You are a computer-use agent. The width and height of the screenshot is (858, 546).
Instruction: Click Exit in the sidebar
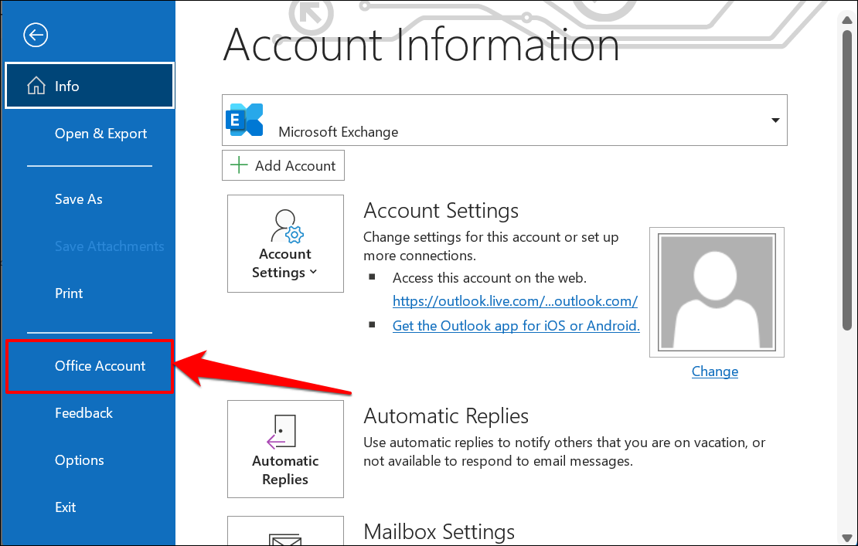point(66,507)
